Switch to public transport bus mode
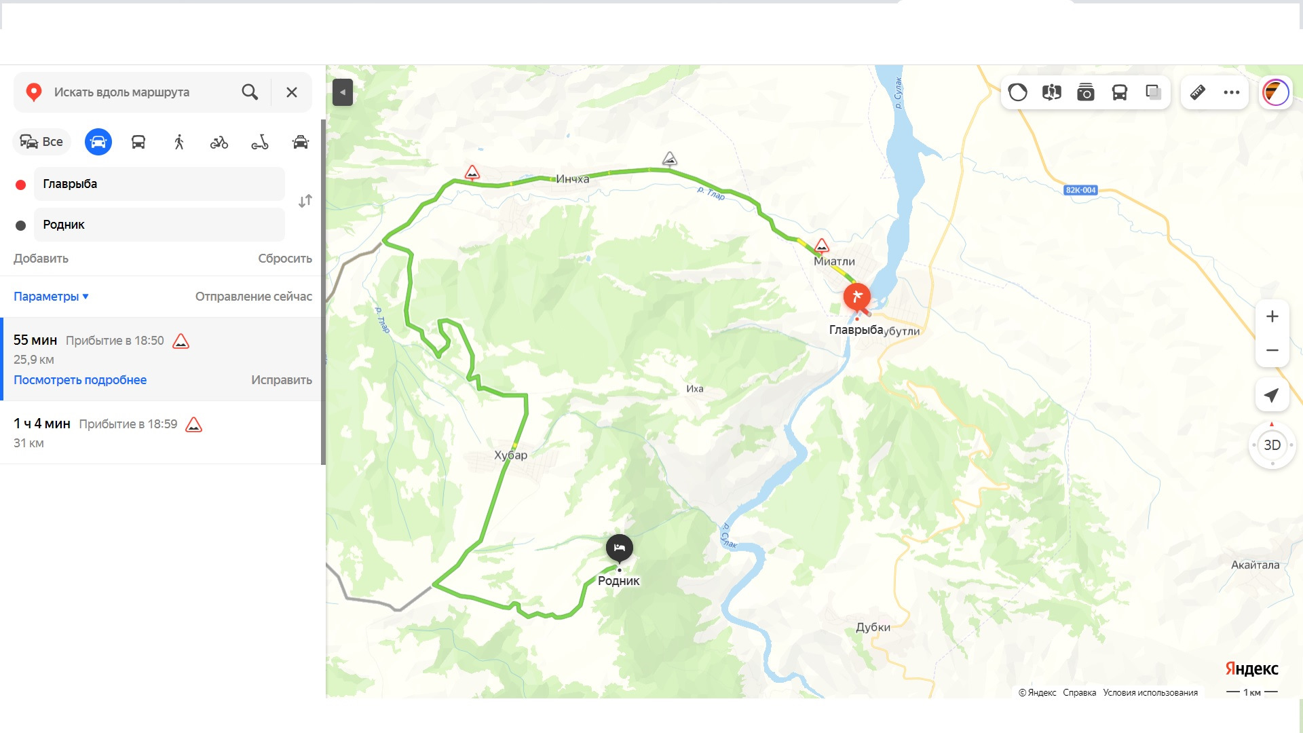This screenshot has height=733, width=1303. click(x=138, y=142)
